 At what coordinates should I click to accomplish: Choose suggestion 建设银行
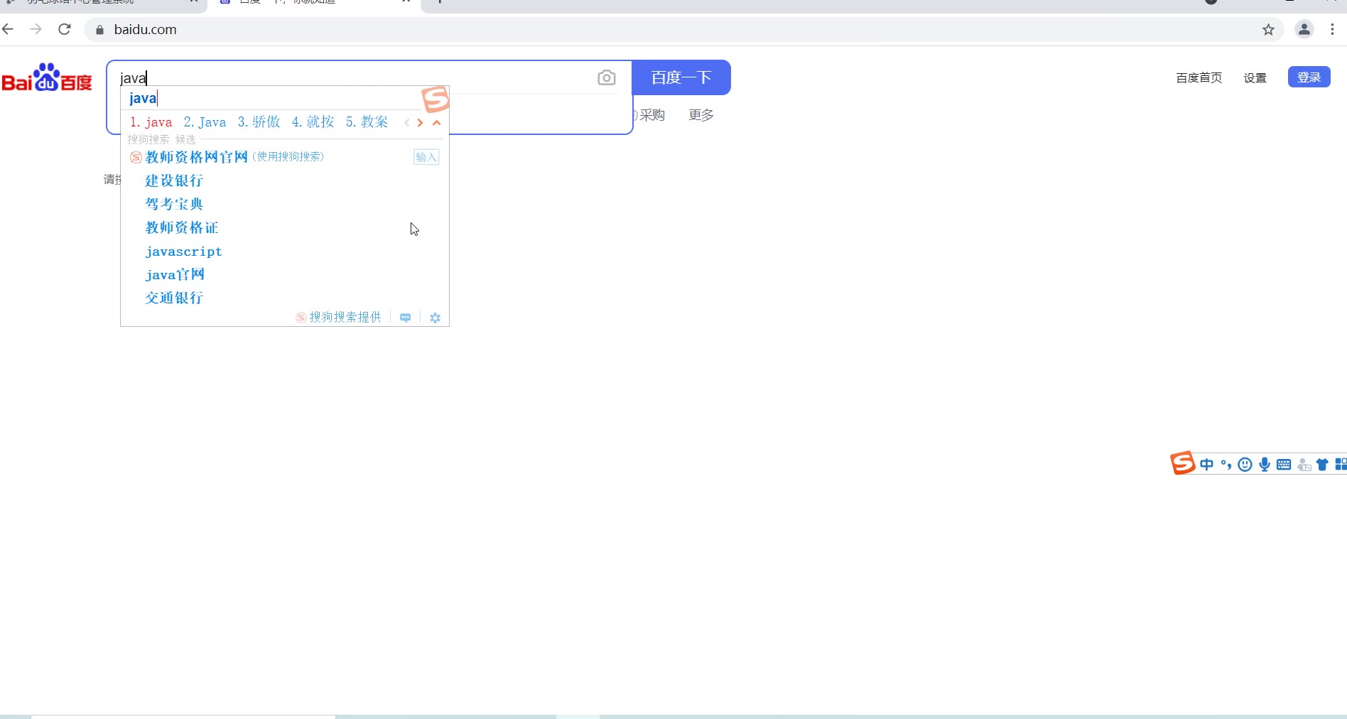pyautogui.click(x=174, y=180)
